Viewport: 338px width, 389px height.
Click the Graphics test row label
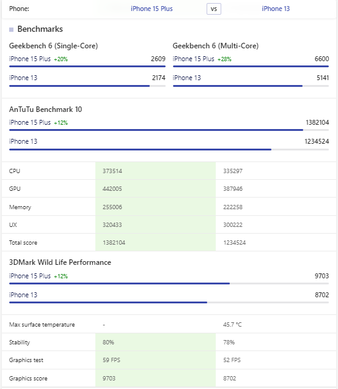(26, 360)
